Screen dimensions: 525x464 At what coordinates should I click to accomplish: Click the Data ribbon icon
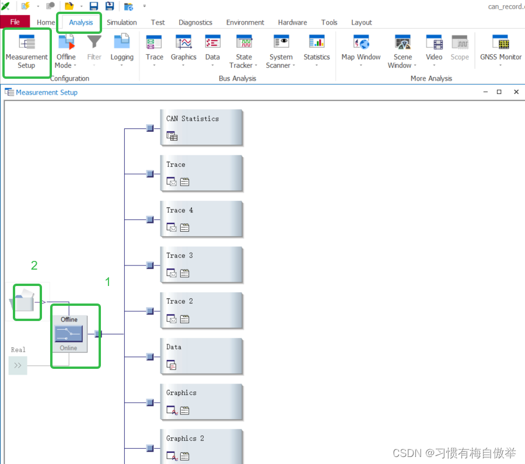[x=212, y=42]
